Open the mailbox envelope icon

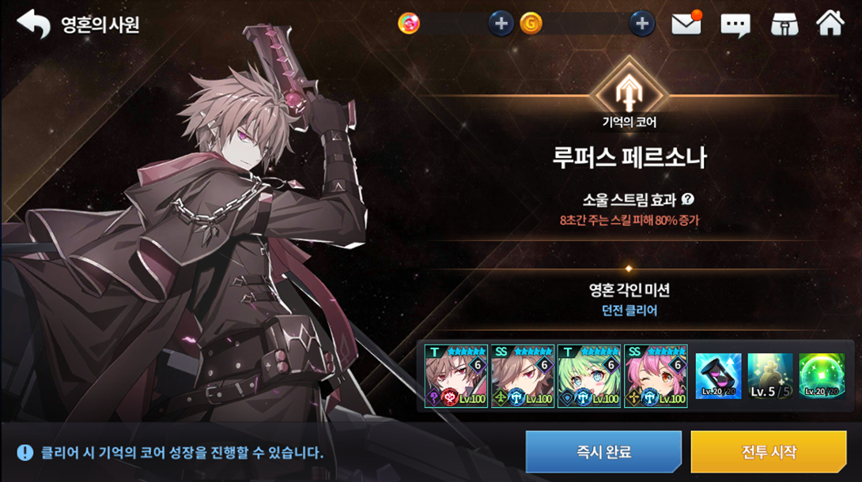point(686,24)
